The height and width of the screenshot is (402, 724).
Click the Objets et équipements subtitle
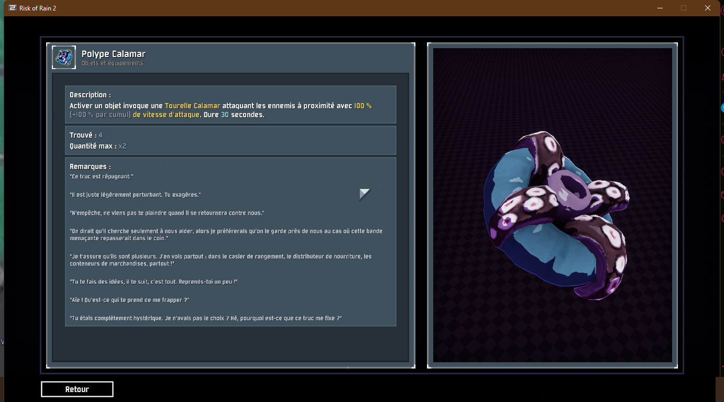[x=112, y=63]
